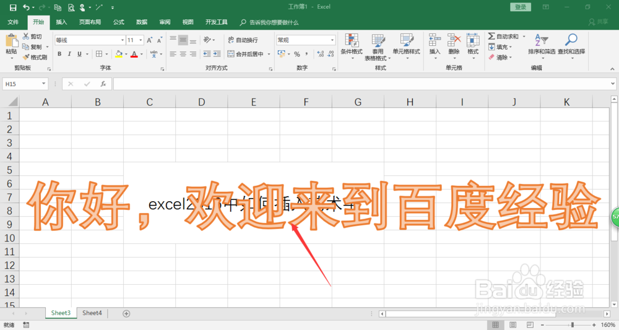Open the 文件 File tab
Viewport: 619px width, 330px height.
click(x=13, y=22)
